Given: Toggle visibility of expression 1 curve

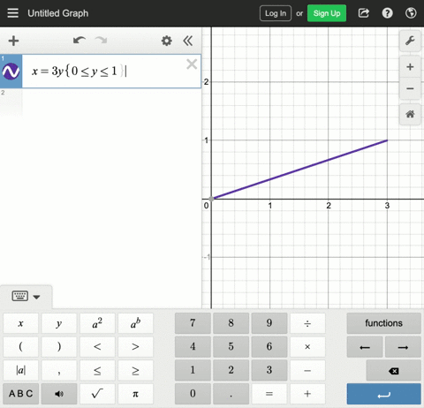Looking at the screenshot, I should pyautogui.click(x=11, y=72).
